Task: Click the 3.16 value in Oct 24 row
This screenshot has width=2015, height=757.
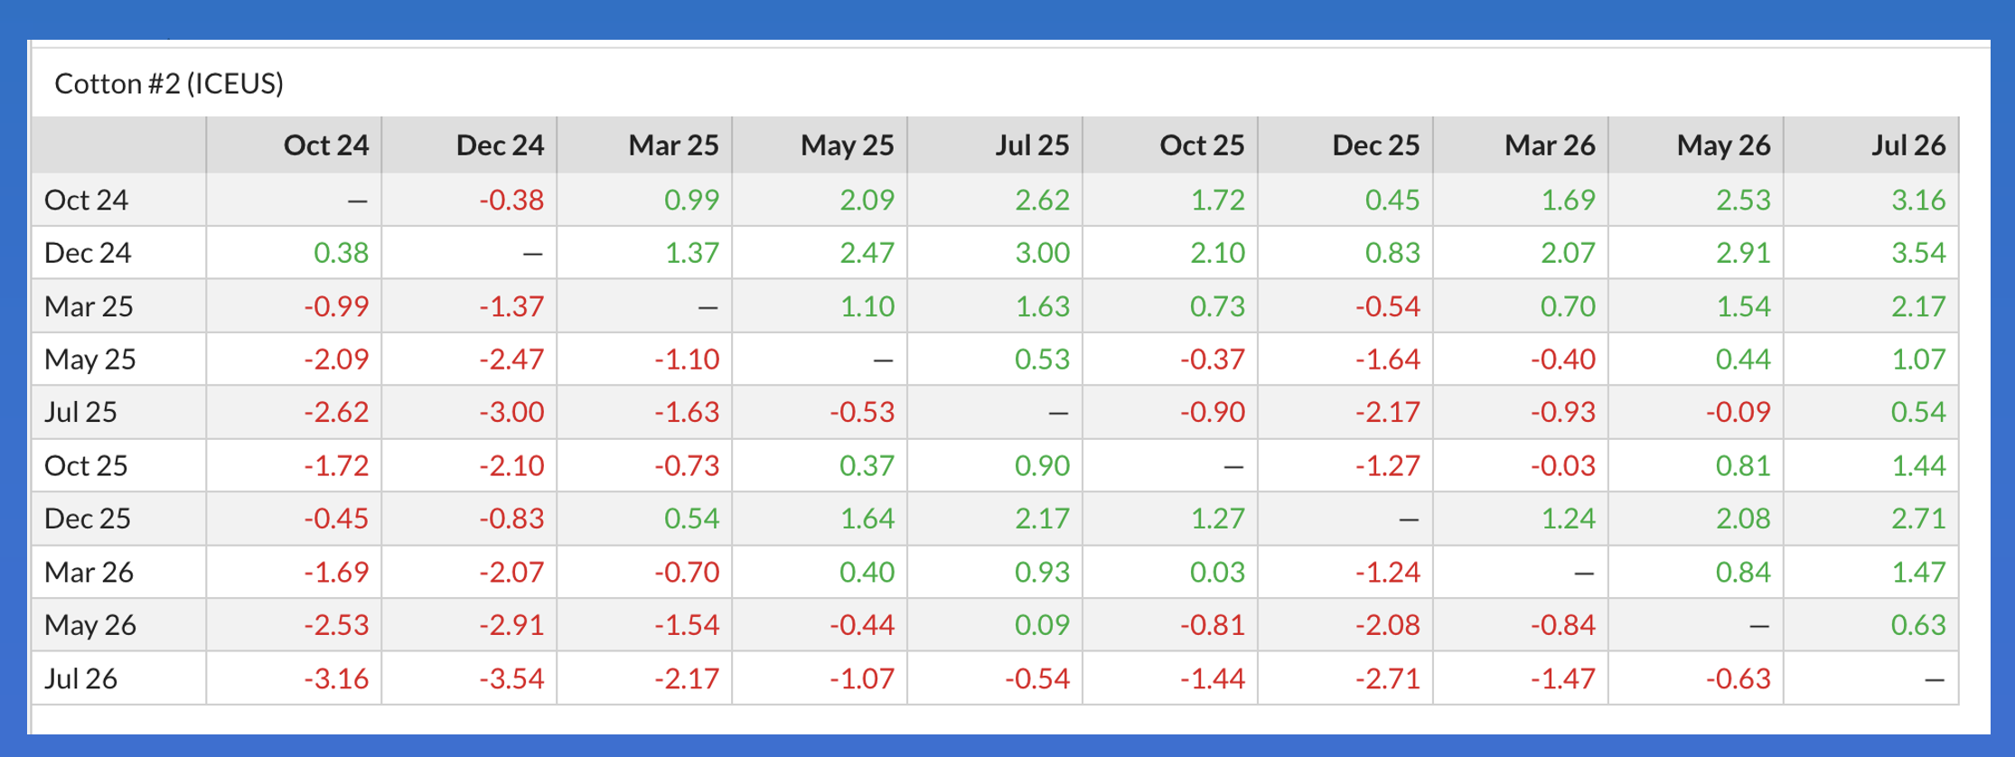Action: pos(1918,200)
